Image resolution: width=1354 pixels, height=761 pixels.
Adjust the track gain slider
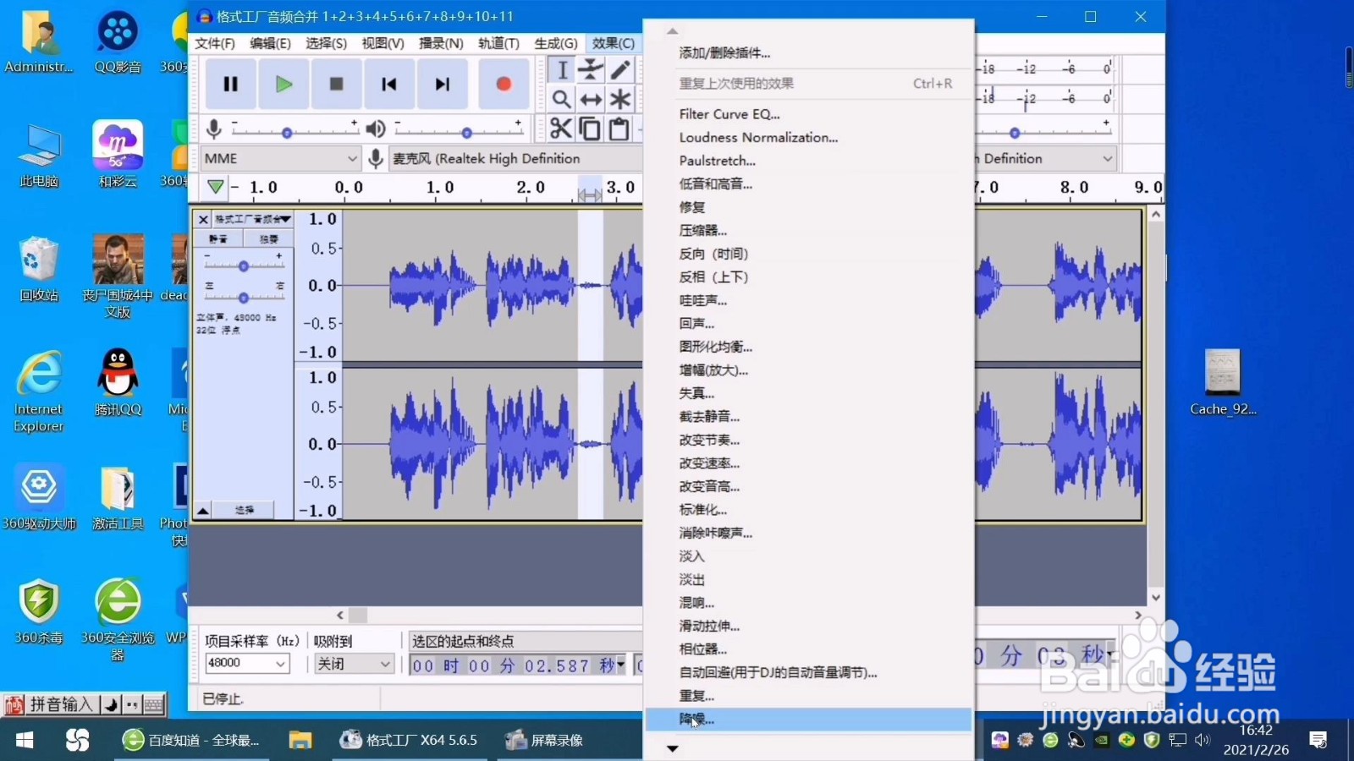243,266
